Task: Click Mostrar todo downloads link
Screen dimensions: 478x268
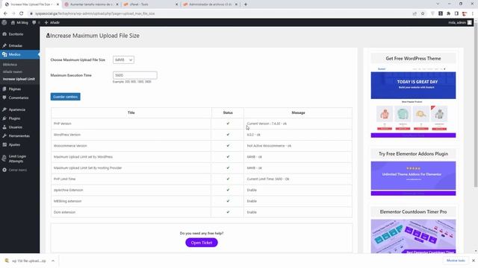Action: pyautogui.click(x=456, y=261)
